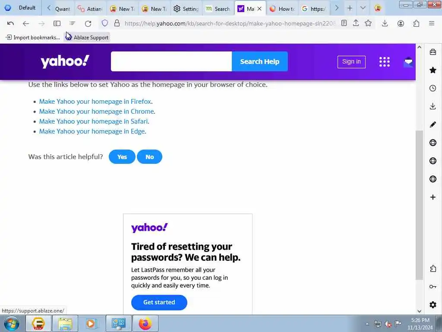Open the passwords key sidebar icon

point(433,287)
